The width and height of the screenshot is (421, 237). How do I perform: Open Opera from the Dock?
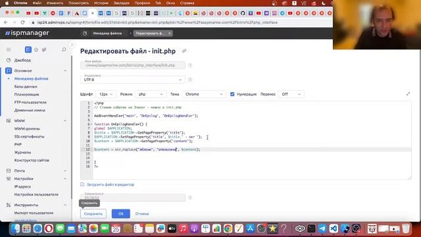click(x=49, y=228)
